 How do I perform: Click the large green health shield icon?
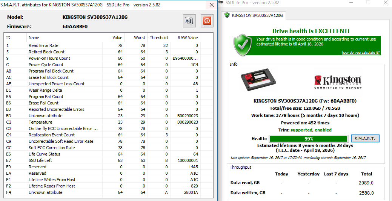(x=243, y=45)
